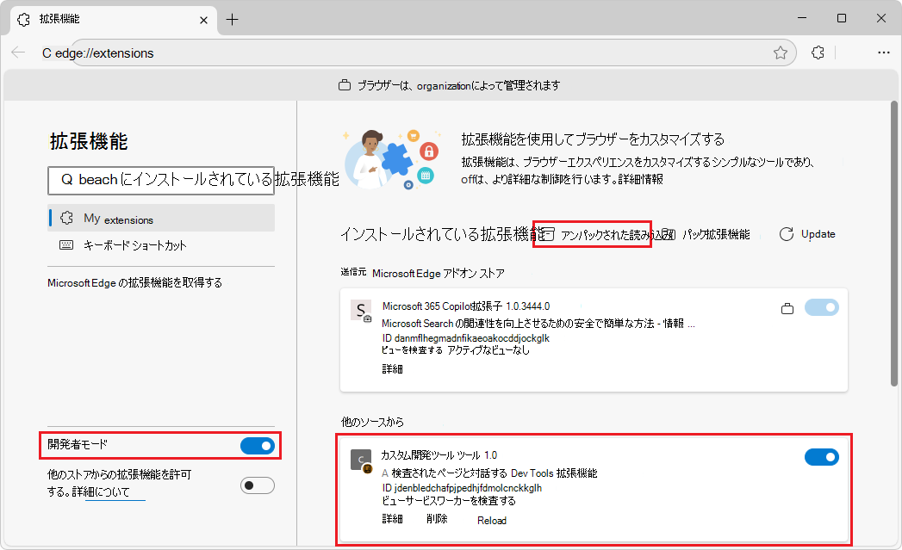Click the search magnifier icon in search box
902x550 pixels.
coord(66,180)
